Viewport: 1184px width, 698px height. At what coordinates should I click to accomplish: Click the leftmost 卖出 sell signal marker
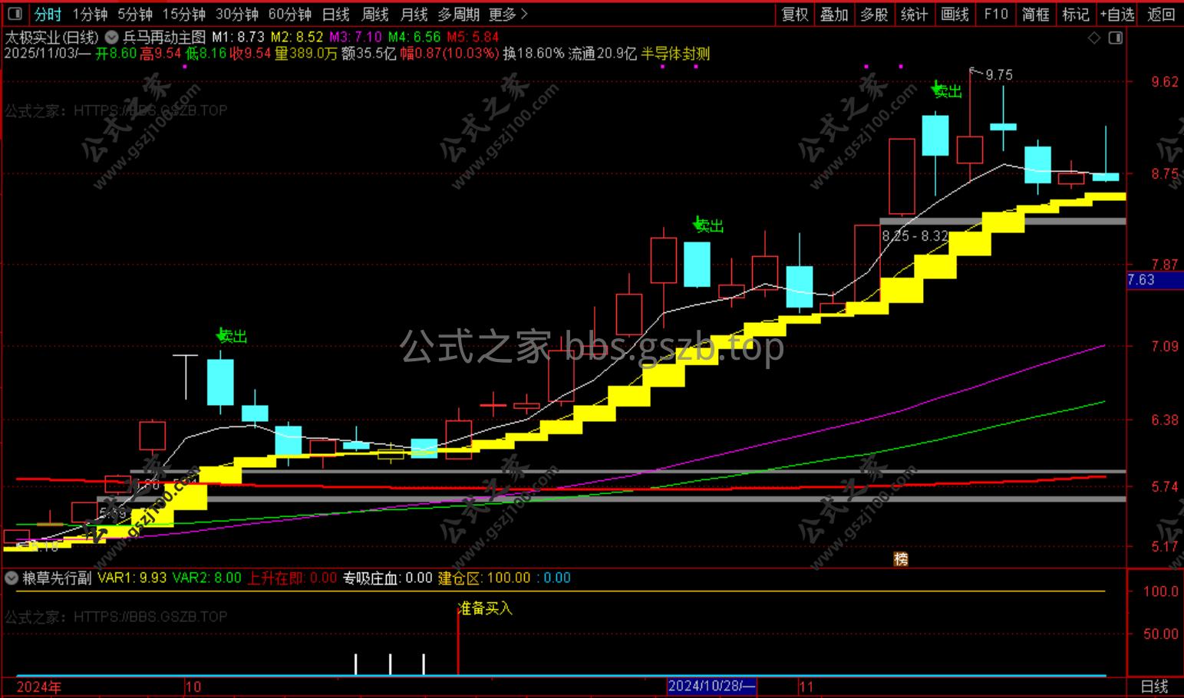pyautogui.click(x=232, y=335)
